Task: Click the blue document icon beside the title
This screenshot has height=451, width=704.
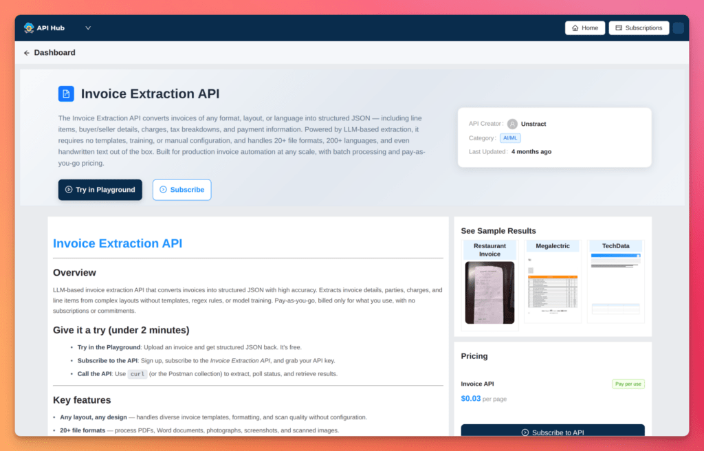Action: (x=66, y=94)
